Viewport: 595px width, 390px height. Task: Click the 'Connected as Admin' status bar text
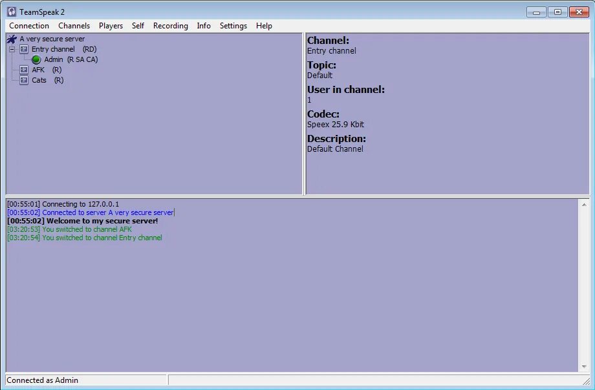[x=43, y=380]
